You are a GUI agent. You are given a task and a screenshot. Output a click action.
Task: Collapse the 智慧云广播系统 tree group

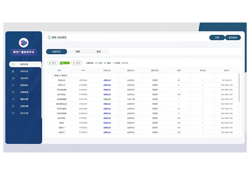pos(53,76)
